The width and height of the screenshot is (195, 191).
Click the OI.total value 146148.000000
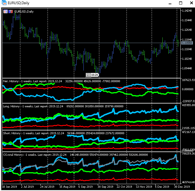(79, 155)
